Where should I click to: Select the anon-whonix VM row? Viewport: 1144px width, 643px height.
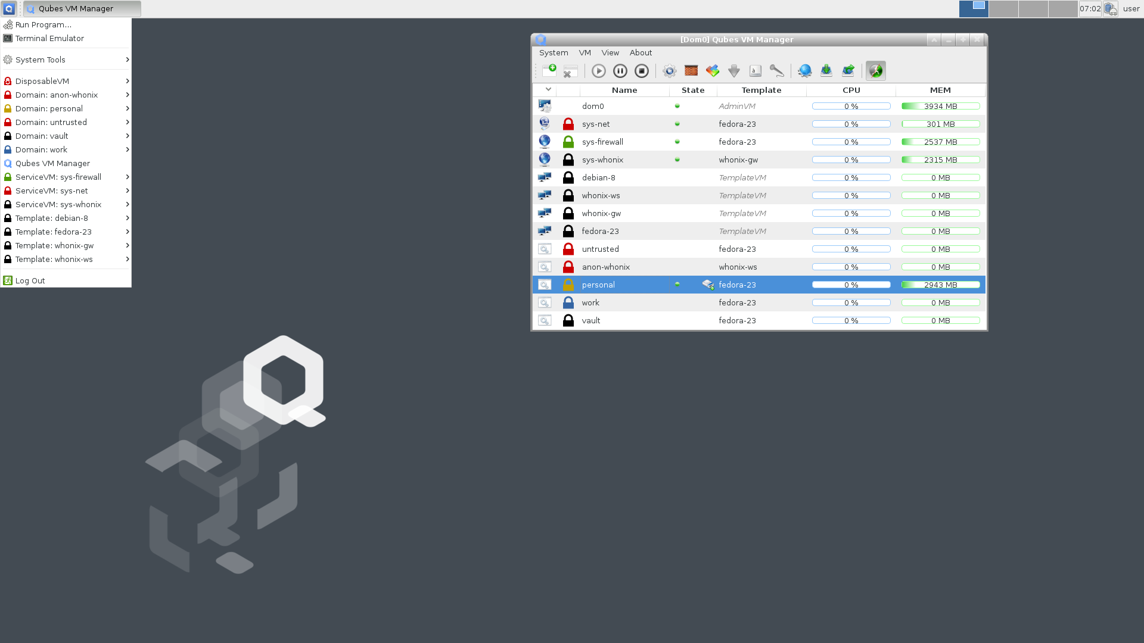(x=759, y=267)
